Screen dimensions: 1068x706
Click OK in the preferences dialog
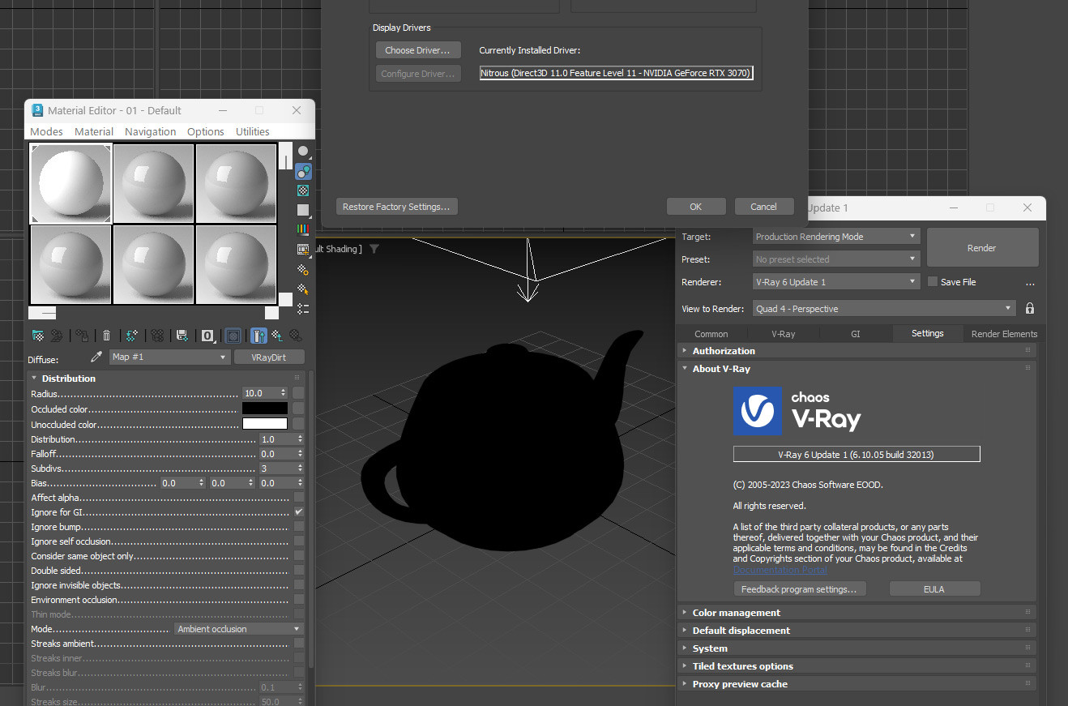click(695, 207)
